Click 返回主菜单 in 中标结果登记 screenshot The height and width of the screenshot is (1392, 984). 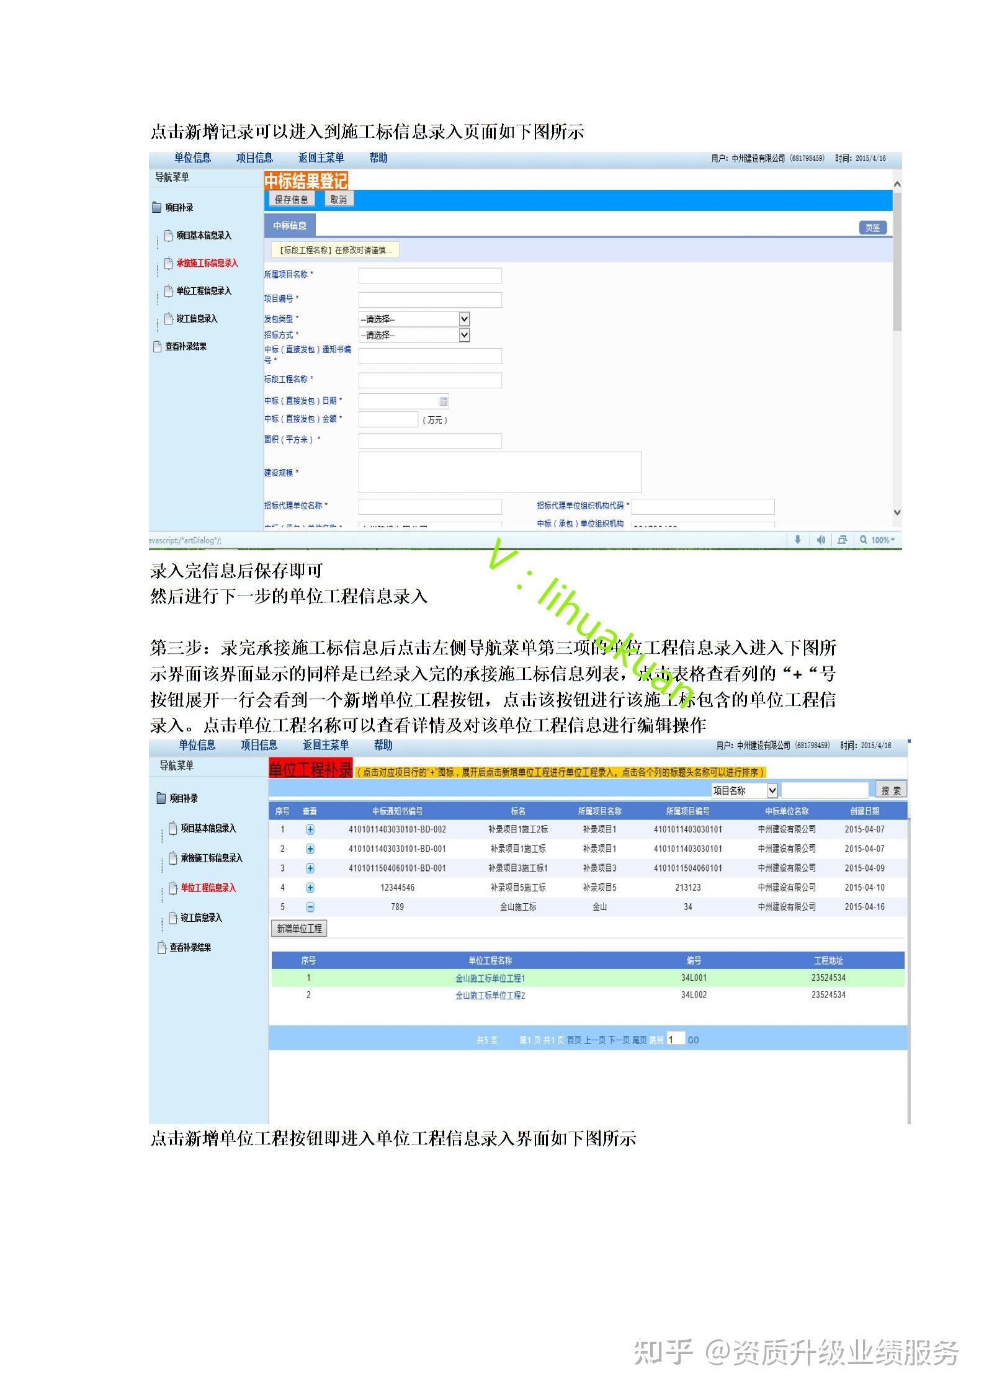321,158
